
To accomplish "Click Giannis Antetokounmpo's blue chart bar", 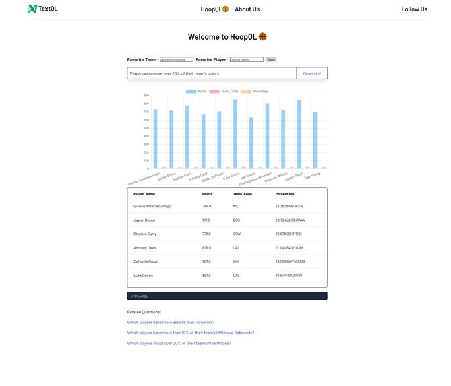I will point(155,139).
